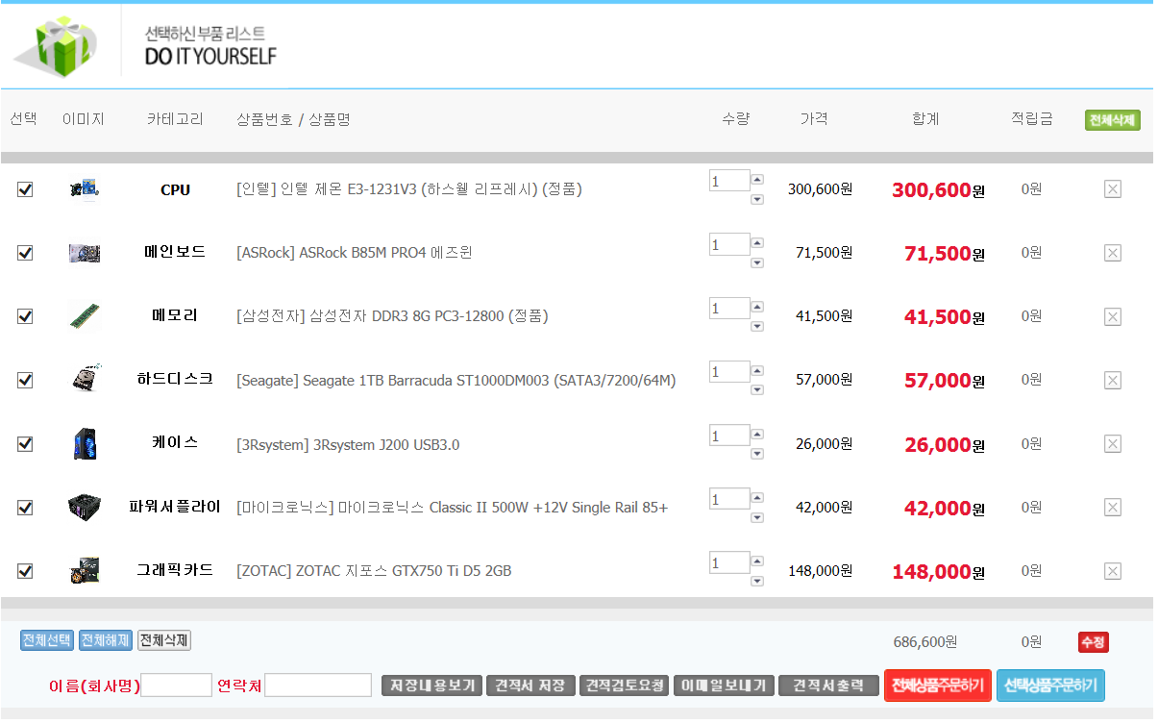Open the 파워서플라이 thumbnail image
1158x723 pixels.
85,507
